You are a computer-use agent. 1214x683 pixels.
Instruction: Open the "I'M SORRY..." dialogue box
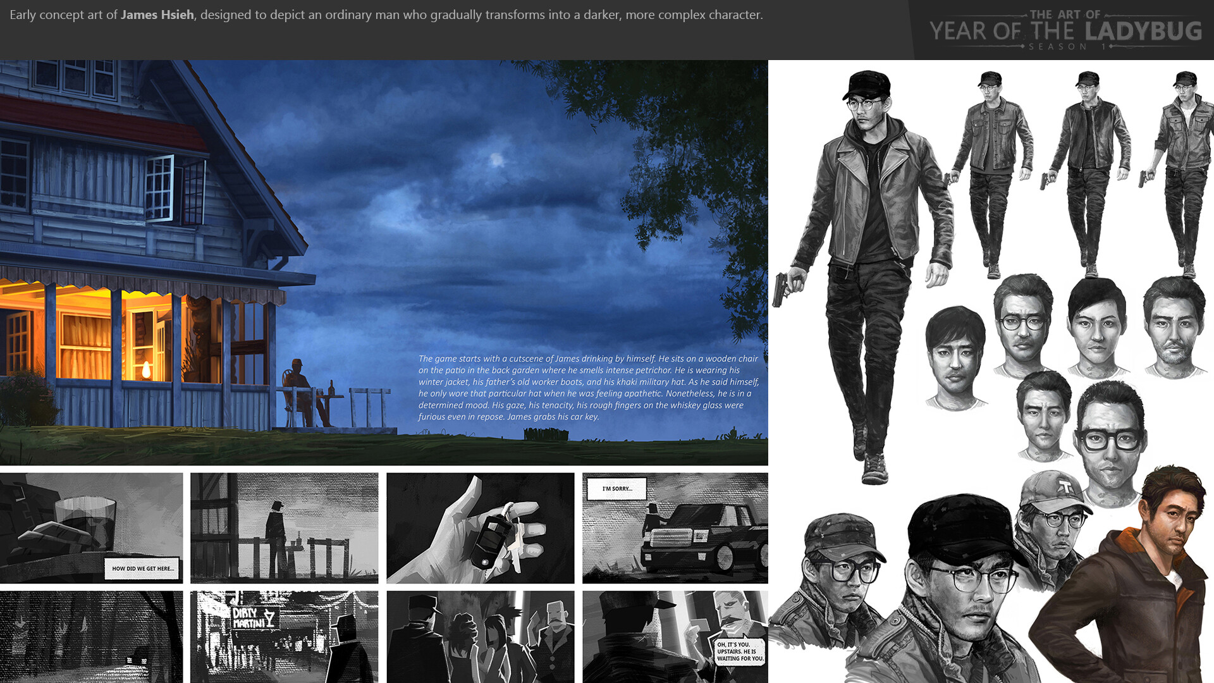615,489
